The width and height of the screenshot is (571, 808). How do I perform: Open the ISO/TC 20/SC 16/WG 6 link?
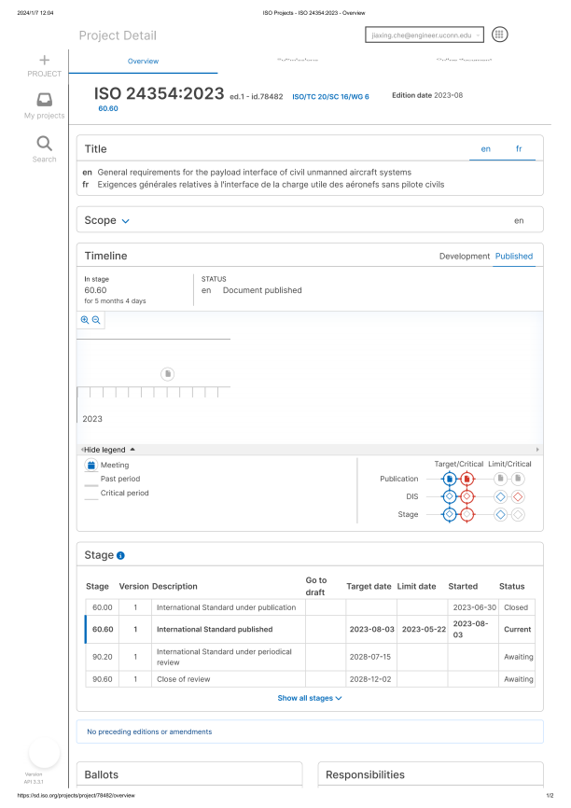330,96
